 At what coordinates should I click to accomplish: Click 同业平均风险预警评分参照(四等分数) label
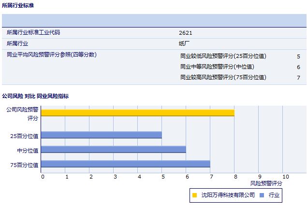(52, 55)
